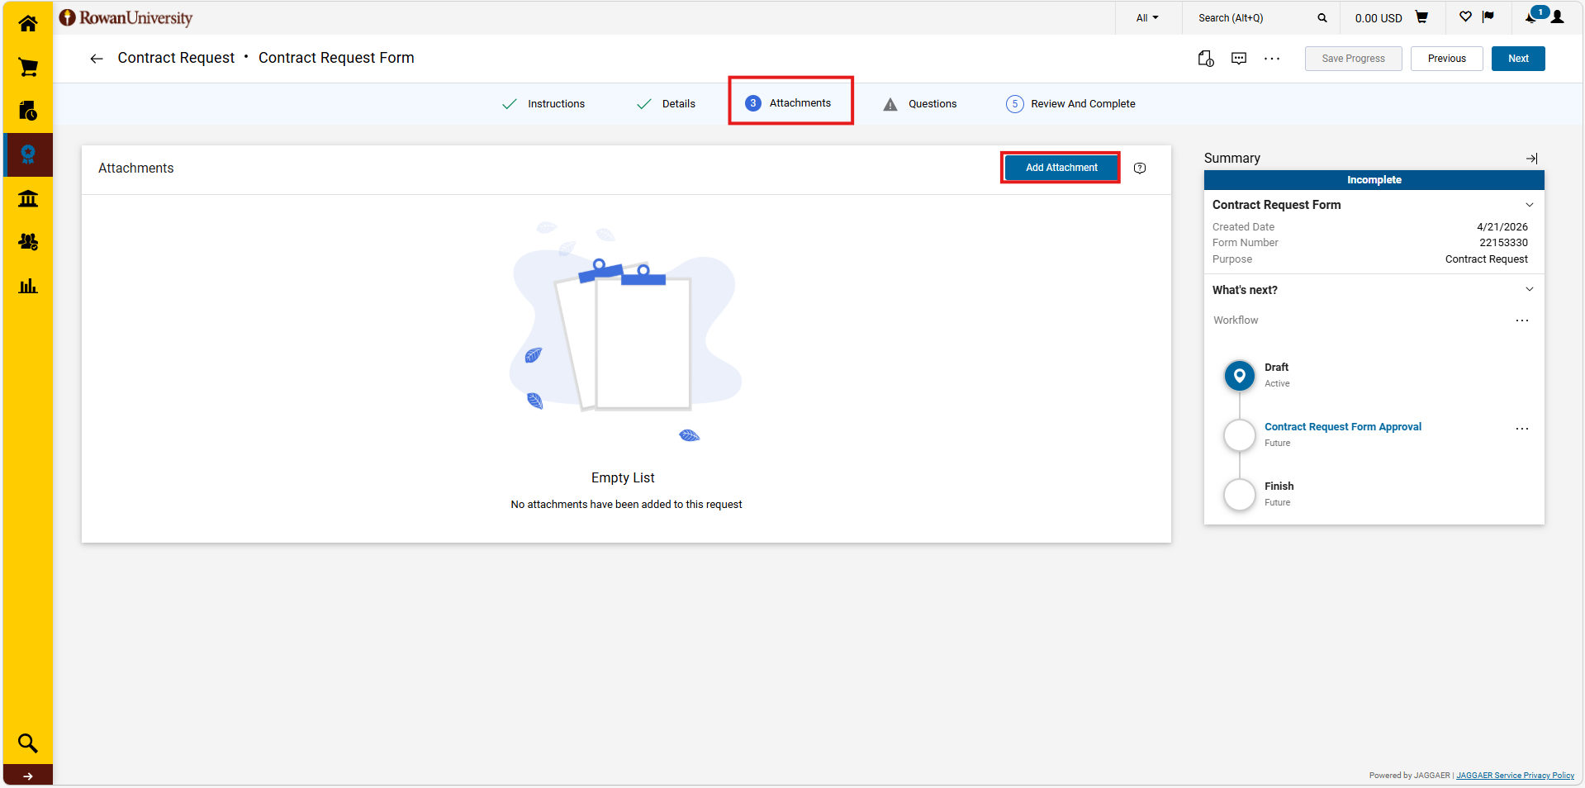Image resolution: width=1585 pixels, height=788 pixels.
Task: Click the 0.00 USD cart total
Action: 1379,18
